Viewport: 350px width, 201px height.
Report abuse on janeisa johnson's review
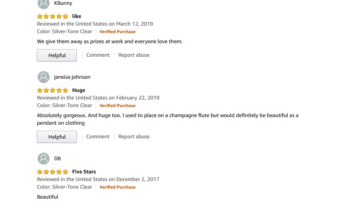point(134,137)
